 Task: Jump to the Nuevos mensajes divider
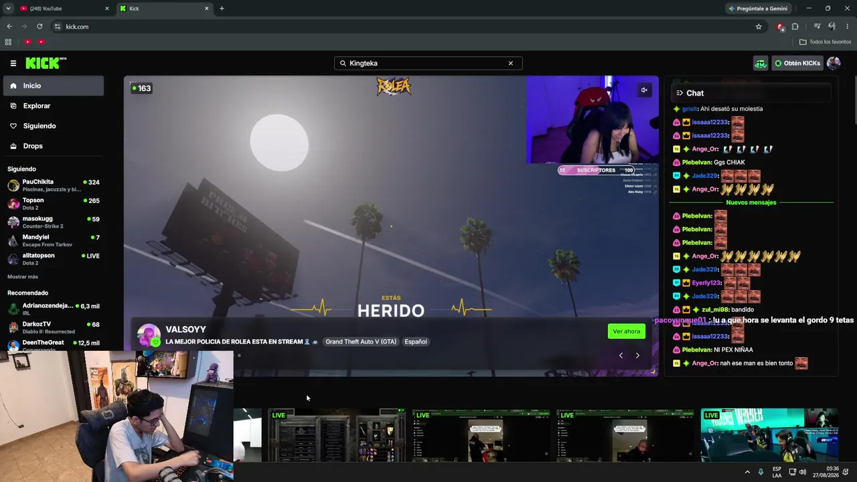tap(751, 202)
